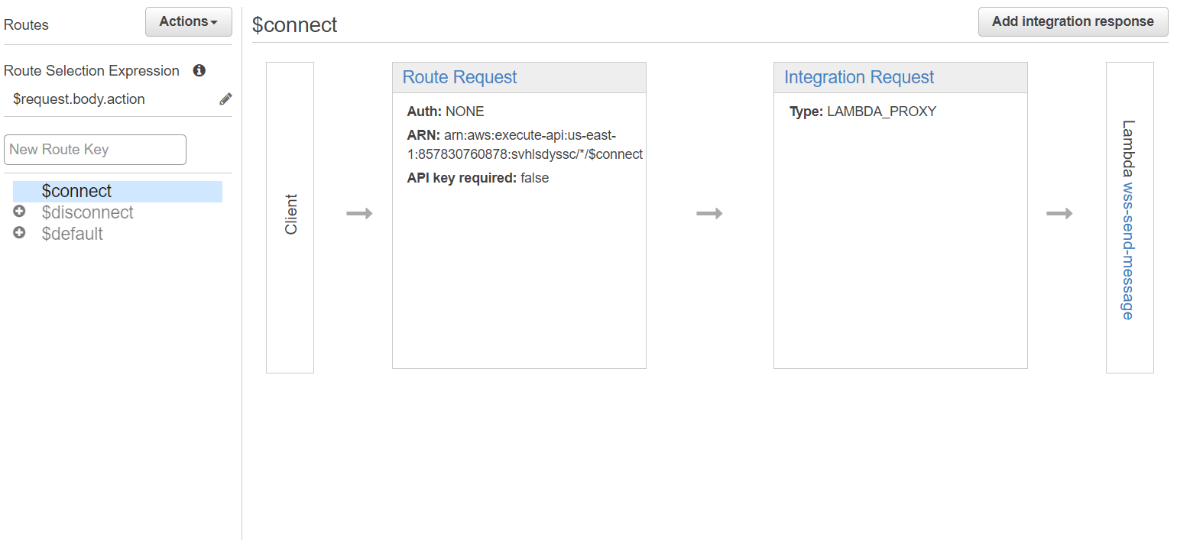This screenshot has width=1177, height=540.
Task: Select the $default route
Action: point(72,234)
